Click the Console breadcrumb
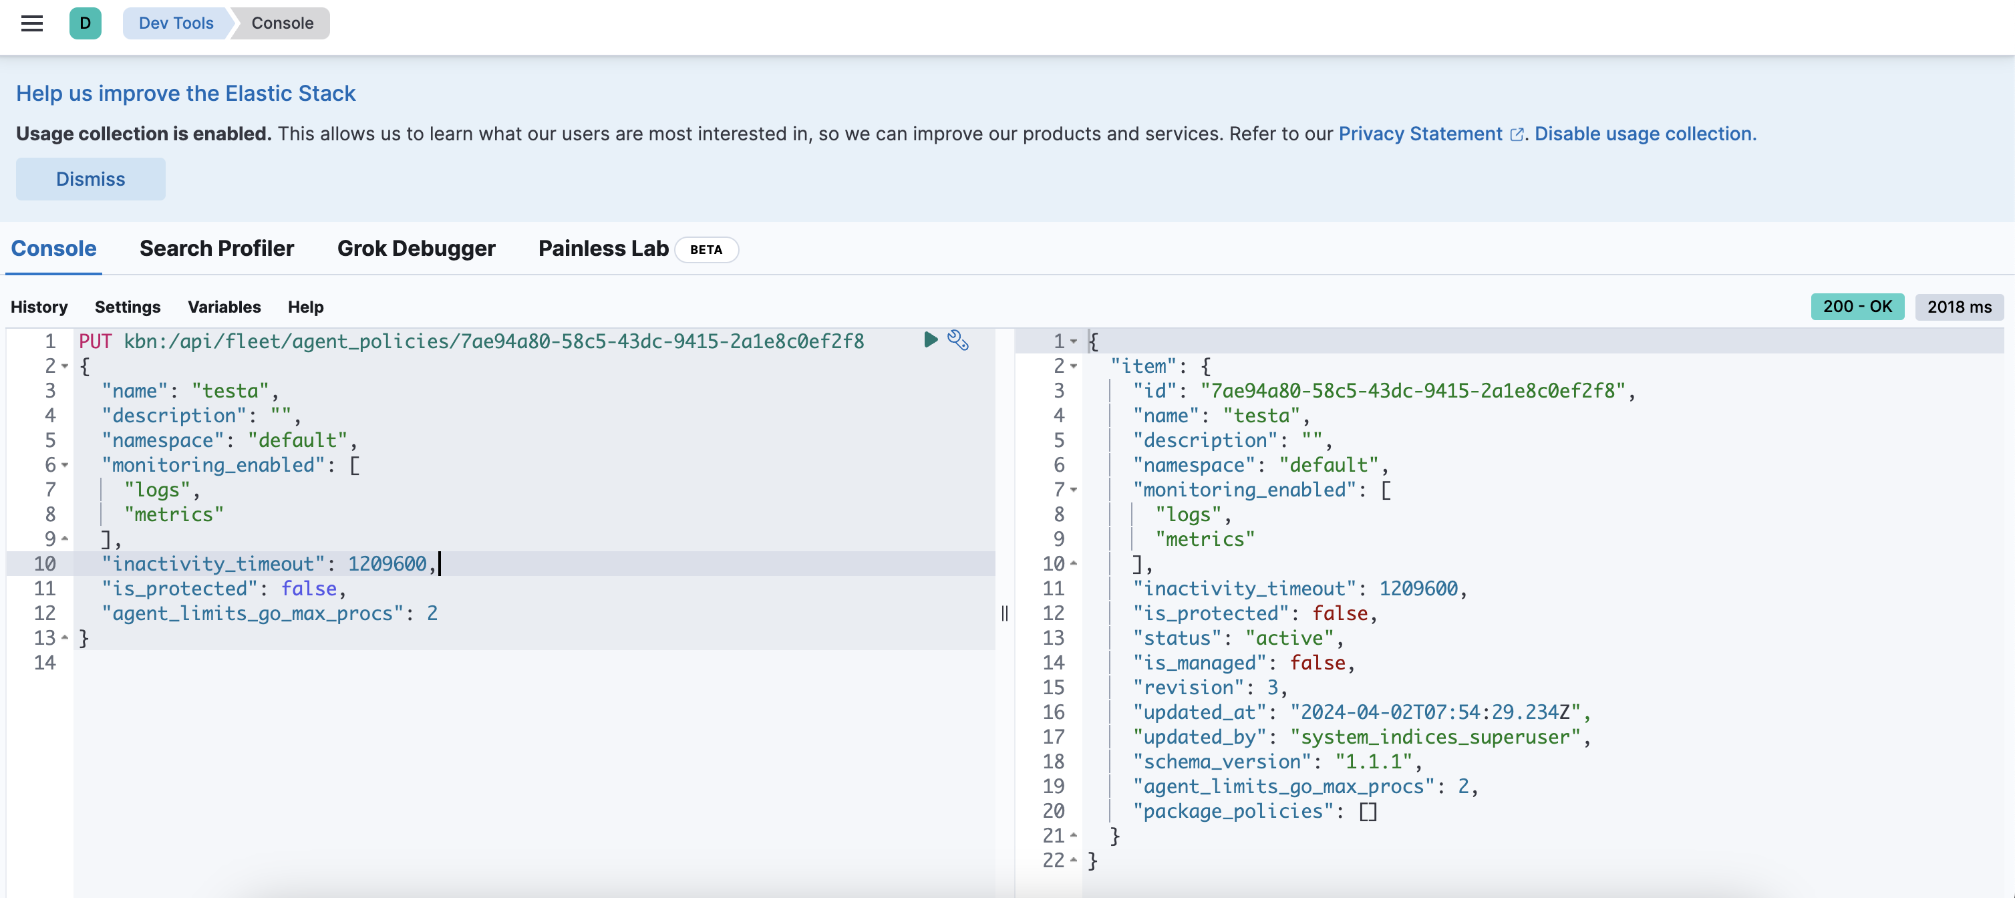 283,23
